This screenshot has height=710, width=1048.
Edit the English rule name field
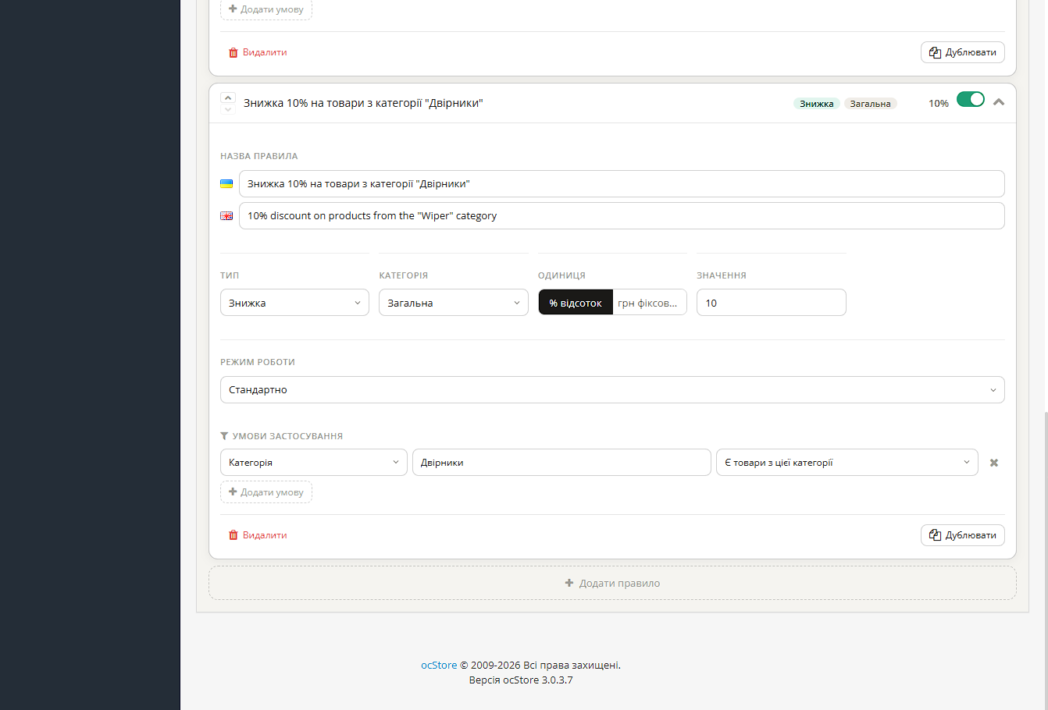(622, 216)
